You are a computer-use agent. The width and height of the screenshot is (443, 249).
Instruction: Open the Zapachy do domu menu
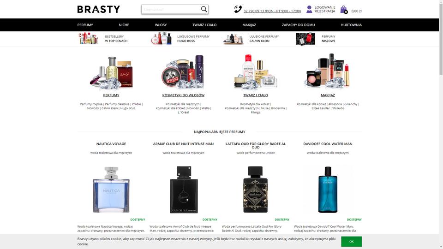(x=298, y=25)
